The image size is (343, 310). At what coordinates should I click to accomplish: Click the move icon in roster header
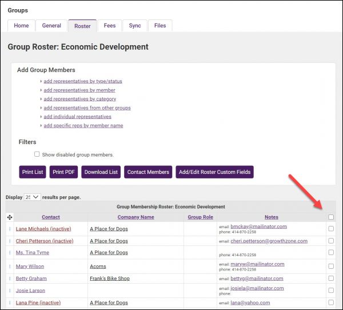[10, 217]
